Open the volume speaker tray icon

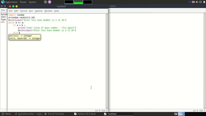[x=197, y=2]
